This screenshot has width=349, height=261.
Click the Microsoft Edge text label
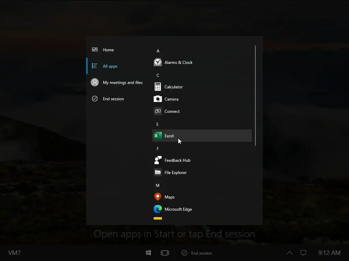tap(178, 209)
